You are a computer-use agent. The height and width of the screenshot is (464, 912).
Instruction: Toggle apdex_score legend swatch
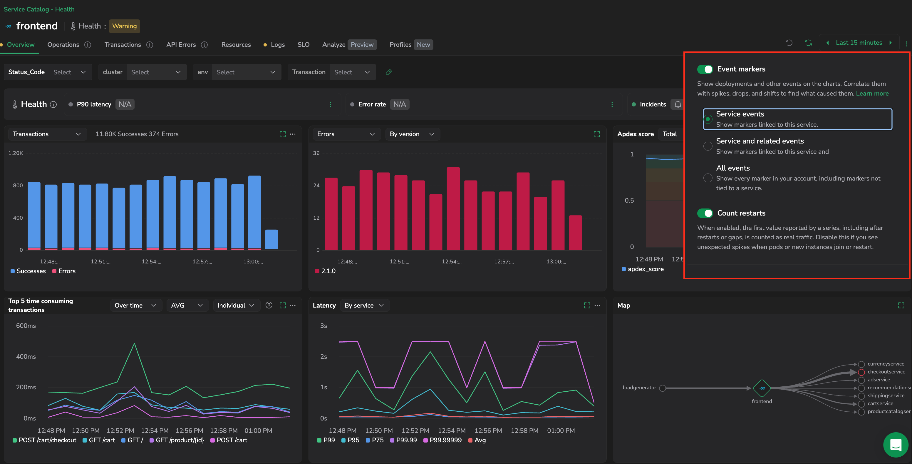point(624,269)
